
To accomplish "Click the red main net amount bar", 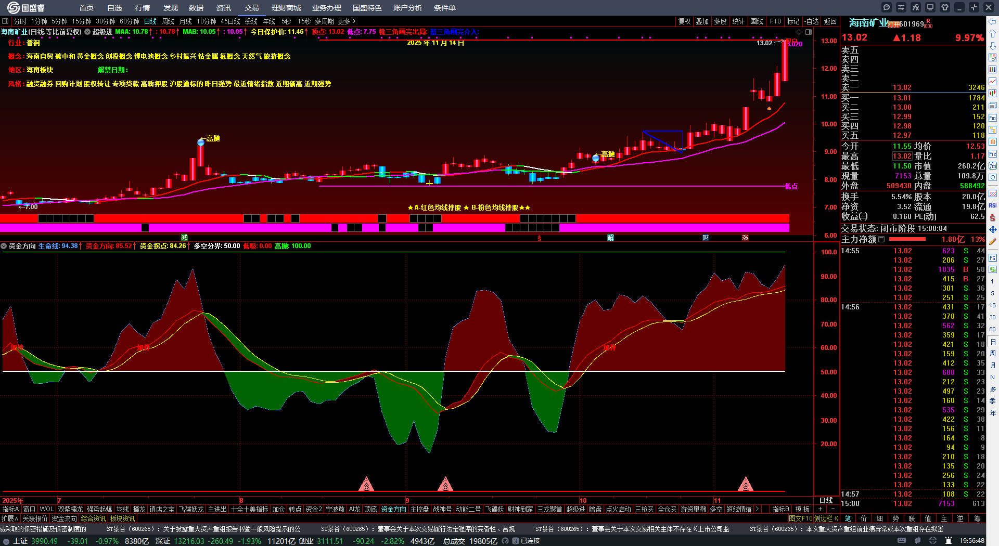I will [907, 240].
